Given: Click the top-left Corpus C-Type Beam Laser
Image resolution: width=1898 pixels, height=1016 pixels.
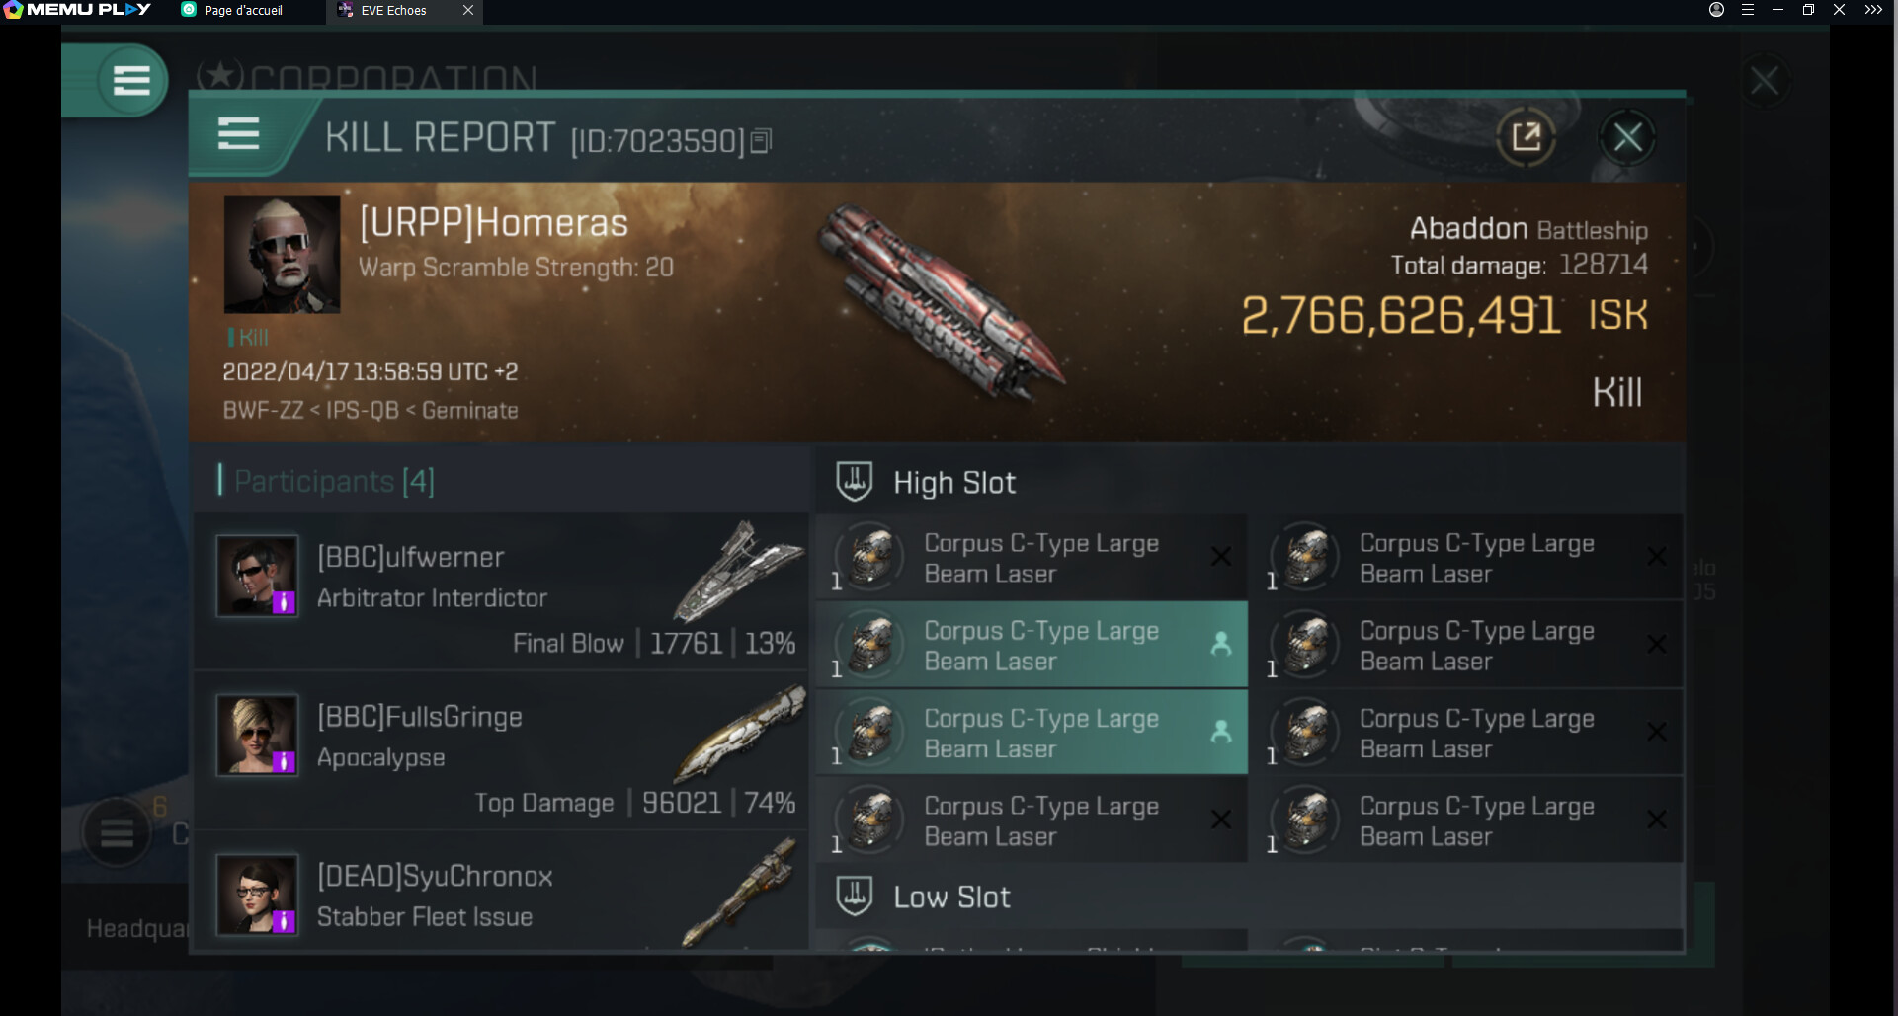Looking at the screenshot, I should coord(1031,558).
